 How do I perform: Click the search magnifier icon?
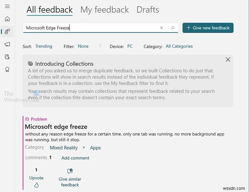click(x=173, y=28)
